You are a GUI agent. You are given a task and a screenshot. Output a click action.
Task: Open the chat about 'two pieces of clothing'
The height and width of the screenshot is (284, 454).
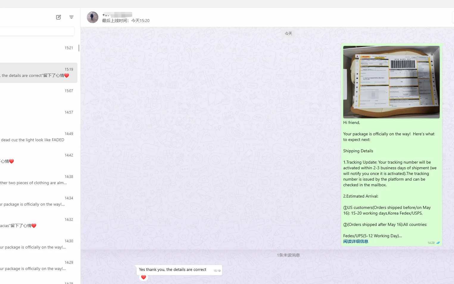click(39, 180)
